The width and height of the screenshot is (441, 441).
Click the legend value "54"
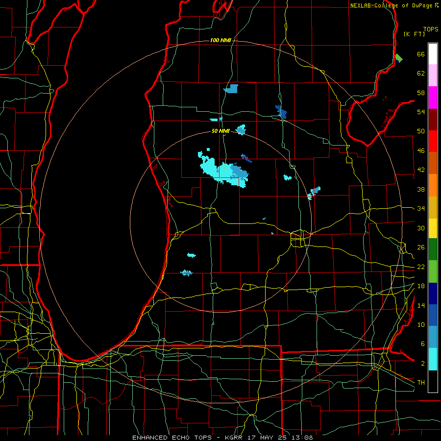point(421,112)
